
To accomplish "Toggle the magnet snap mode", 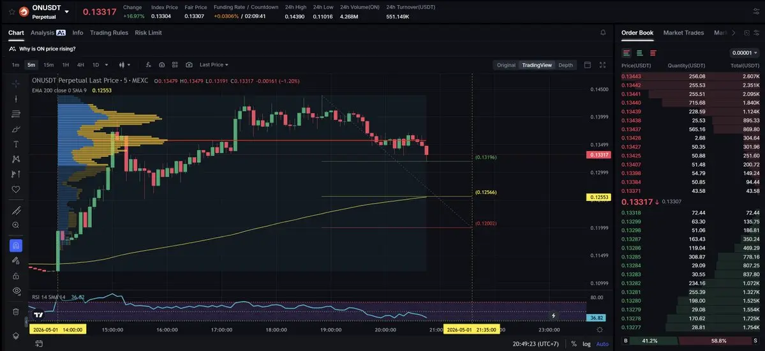I will 15,246.
